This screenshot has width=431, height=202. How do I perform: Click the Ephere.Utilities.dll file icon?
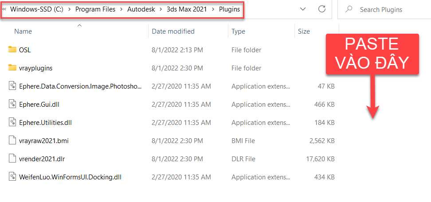pos(12,122)
